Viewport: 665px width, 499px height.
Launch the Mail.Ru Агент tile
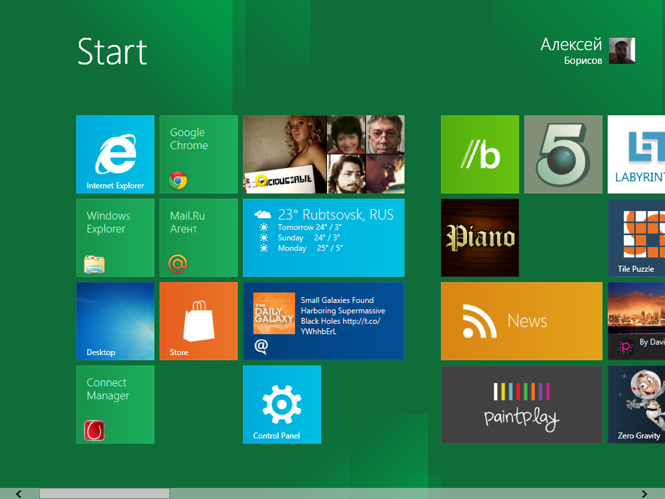pyautogui.click(x=199, y=238)
